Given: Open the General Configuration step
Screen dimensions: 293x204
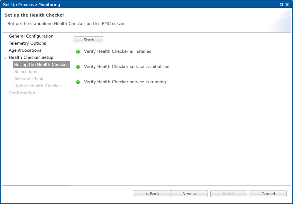Looking at the screenshot, I should click(x=31, y=36).
